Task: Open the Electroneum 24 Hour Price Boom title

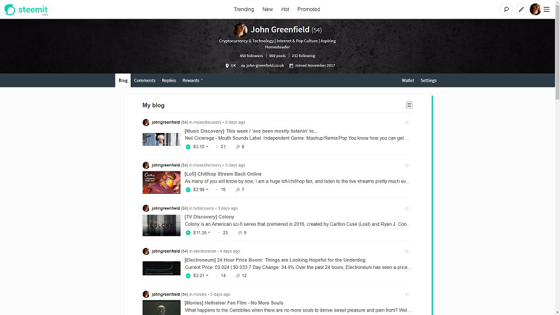Action: tap(275, 260)
